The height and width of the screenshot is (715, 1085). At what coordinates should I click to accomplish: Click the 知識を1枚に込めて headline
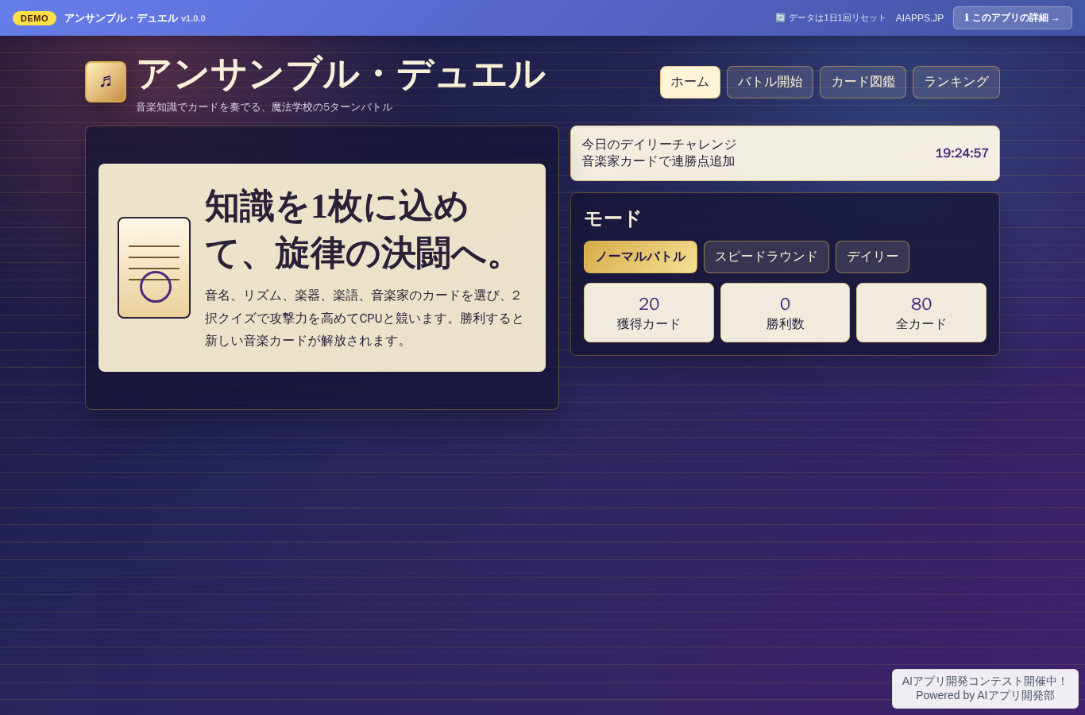click(x=359, y=230)
